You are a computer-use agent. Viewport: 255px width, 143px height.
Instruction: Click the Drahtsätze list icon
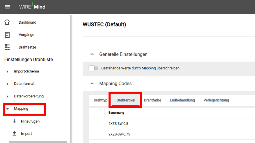click(x=7, y=47)
